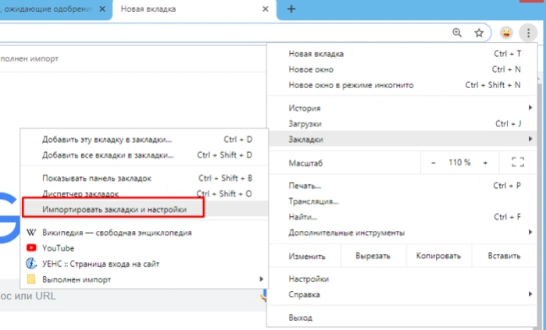
Task: Expand Дополнительные инструменты submenu
Action: tap(402, 232)
